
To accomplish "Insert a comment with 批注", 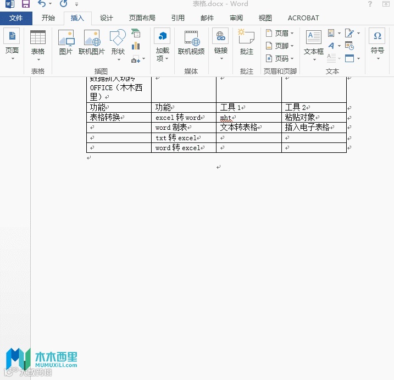I will tap(247, 42).
